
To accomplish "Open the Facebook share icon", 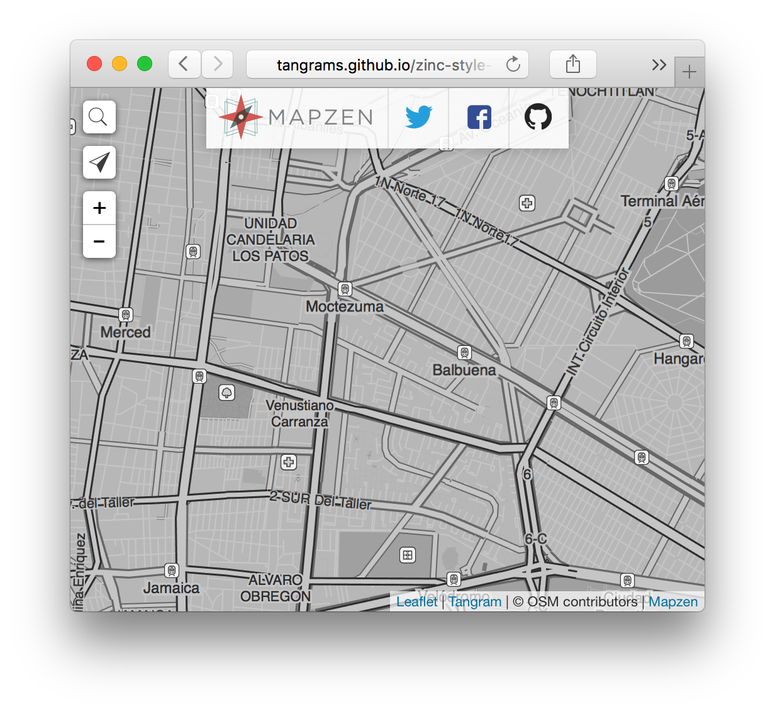I will (479, 118).
